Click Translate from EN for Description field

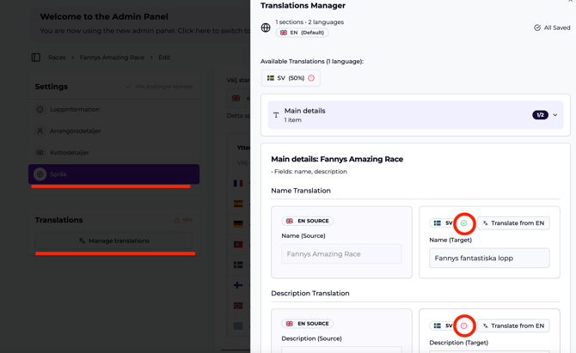pyautogui.click(x=513, y=326)
